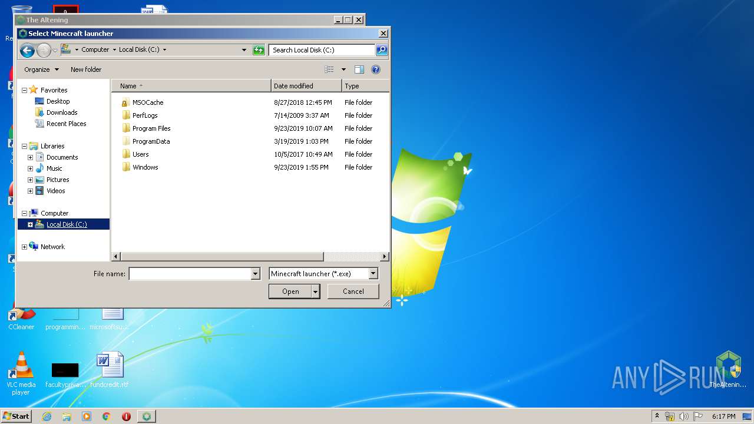Expand the Videos library node
The height and width of the screenshot is (424, 754).
30,191
